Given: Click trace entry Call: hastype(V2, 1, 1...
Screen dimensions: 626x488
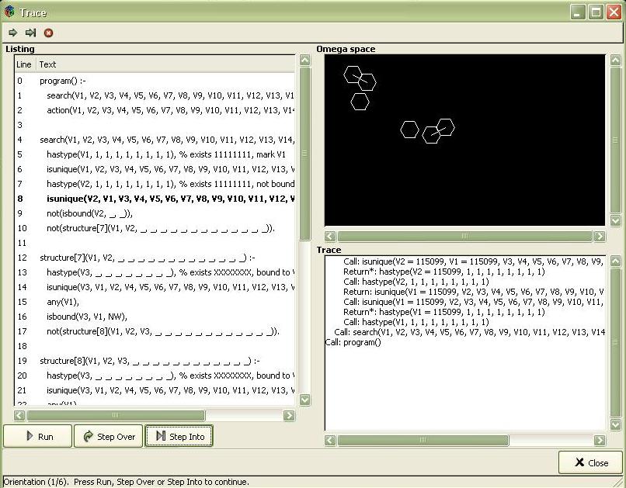Looking at the screenshot, I should (416, 282).
